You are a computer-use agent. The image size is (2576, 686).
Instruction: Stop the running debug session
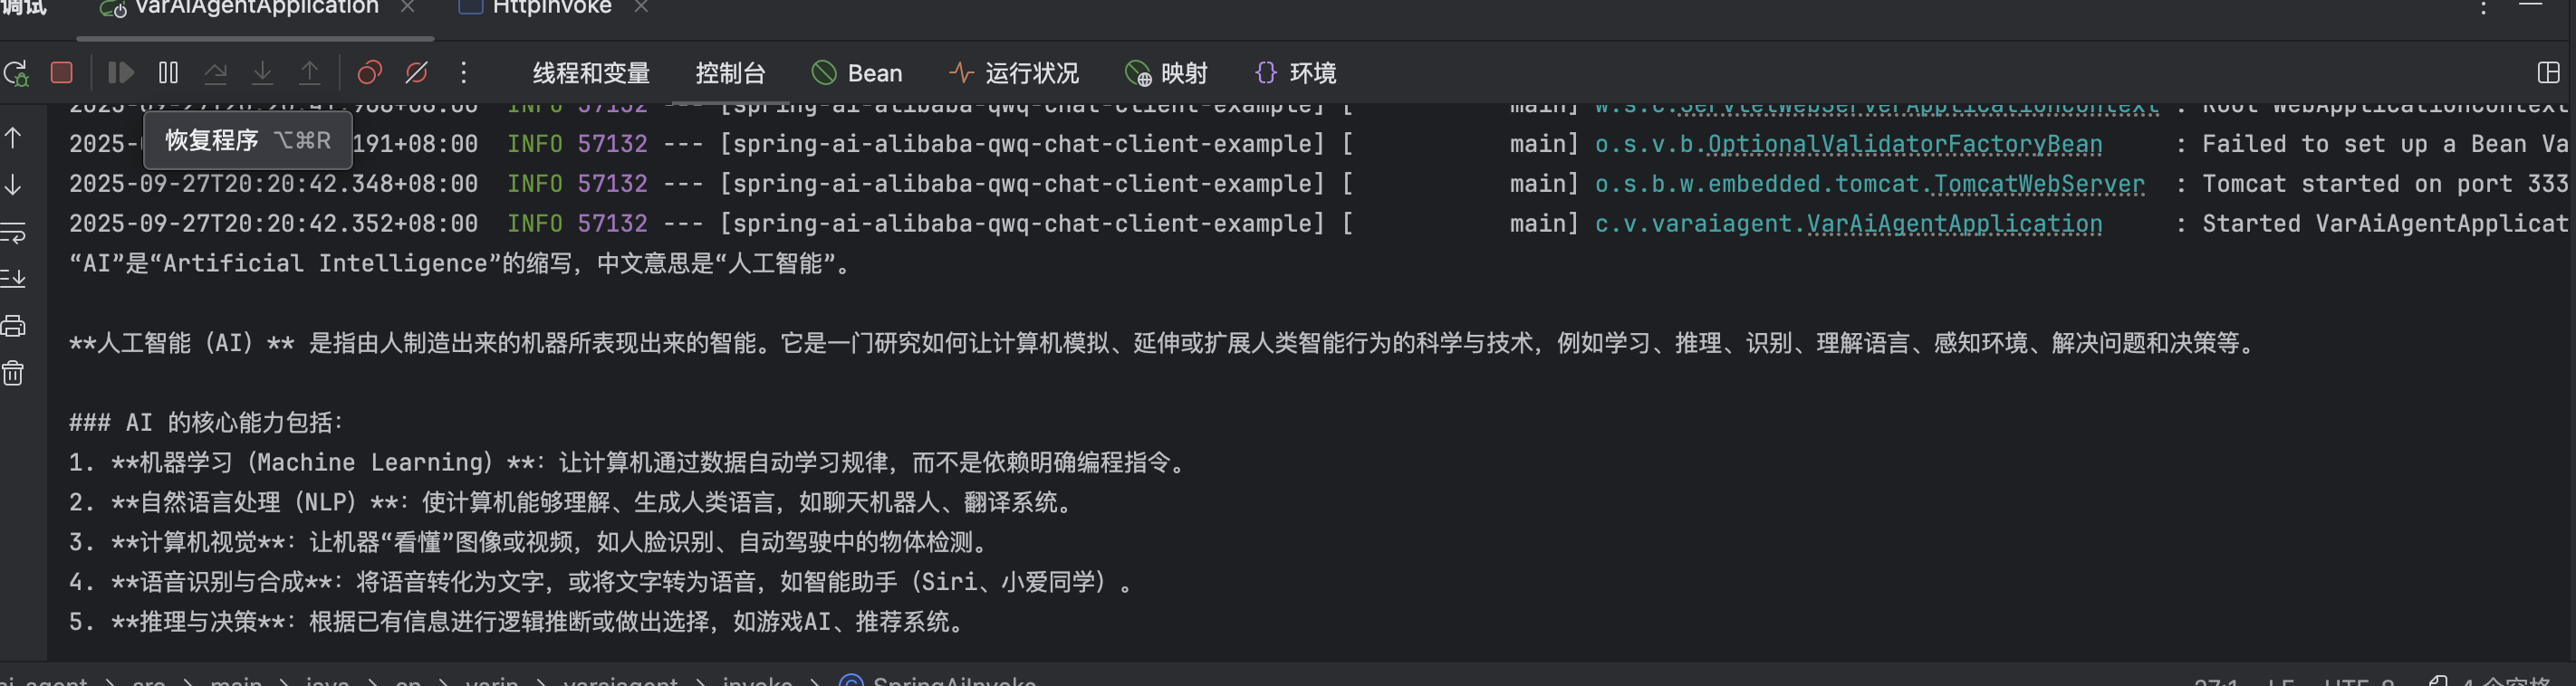[62, 73]
